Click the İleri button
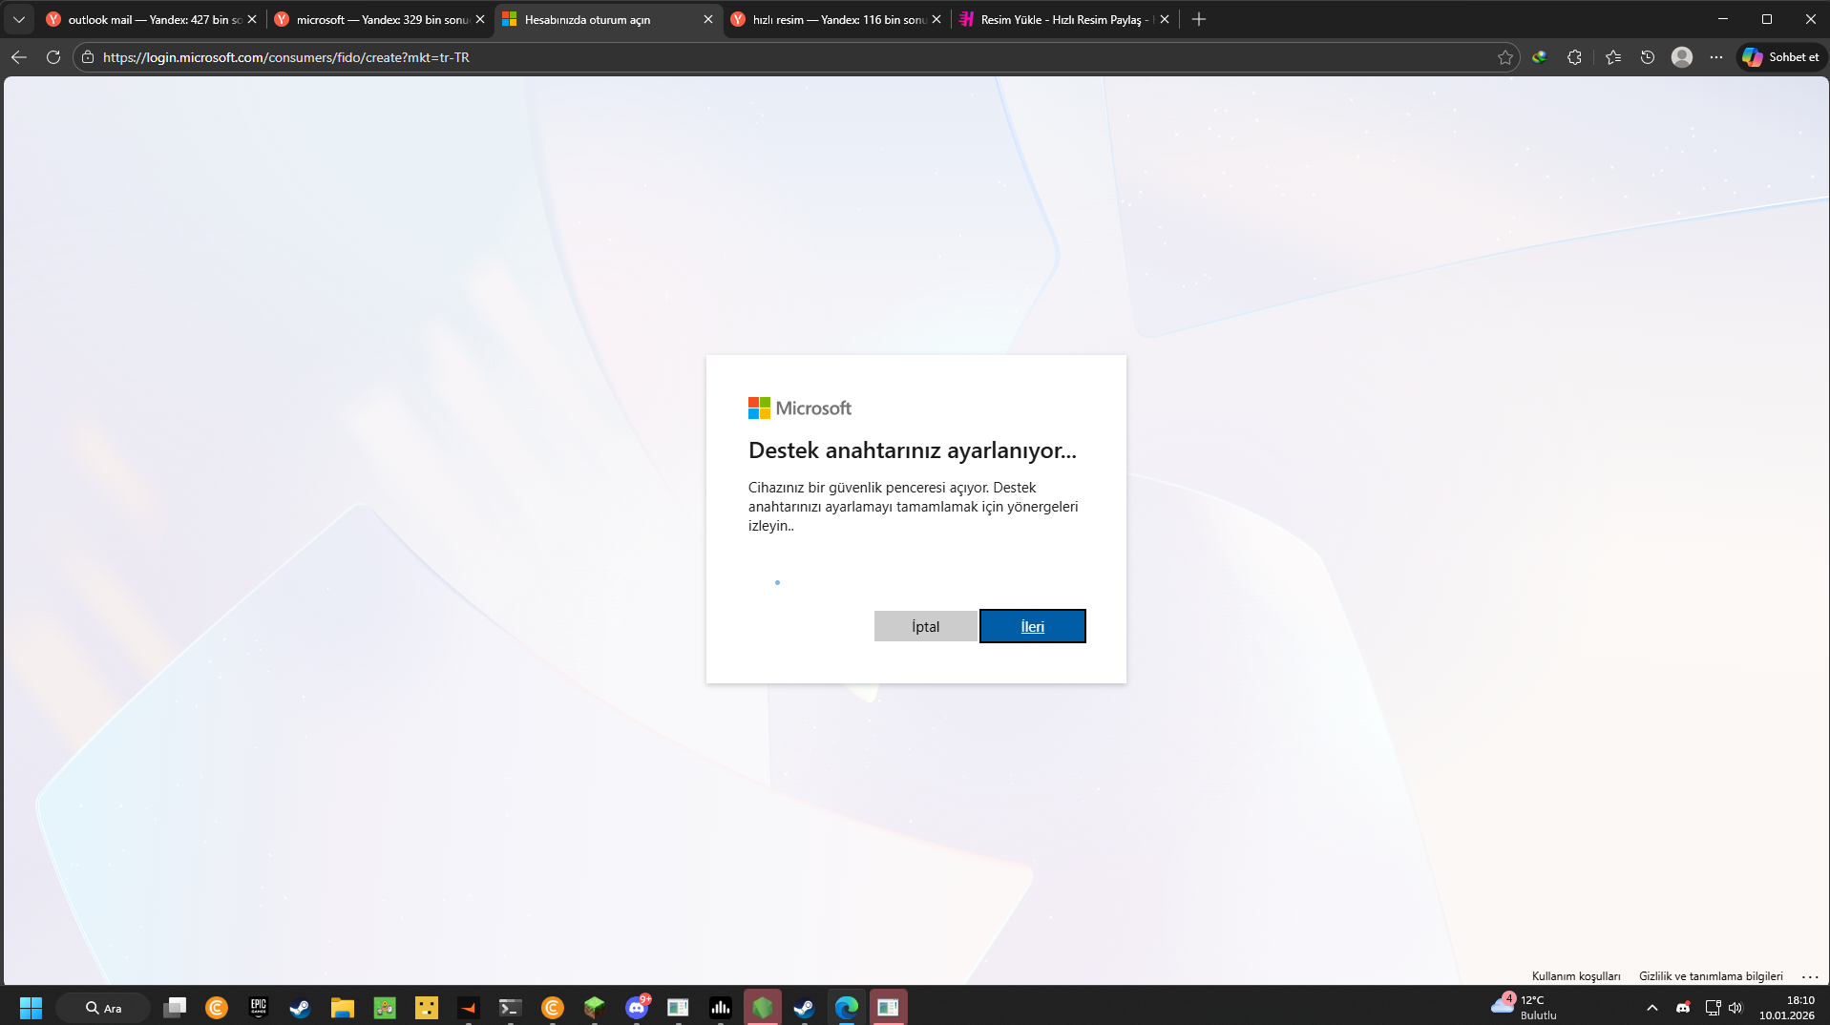 tap(1033, 626)
